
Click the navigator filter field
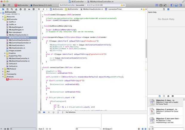point(23,129)
